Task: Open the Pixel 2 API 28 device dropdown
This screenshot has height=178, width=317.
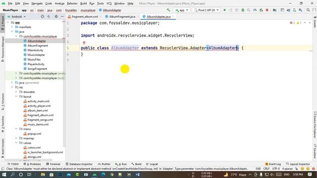Action: tap(206, 10)
